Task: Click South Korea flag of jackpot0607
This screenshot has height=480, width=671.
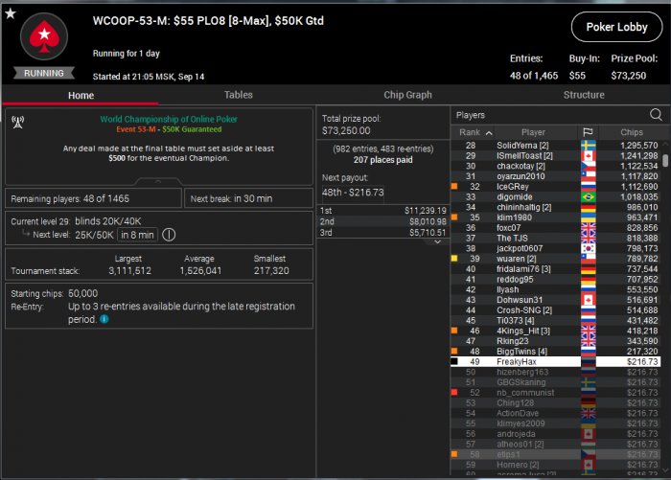Action: tap(588, 248)
